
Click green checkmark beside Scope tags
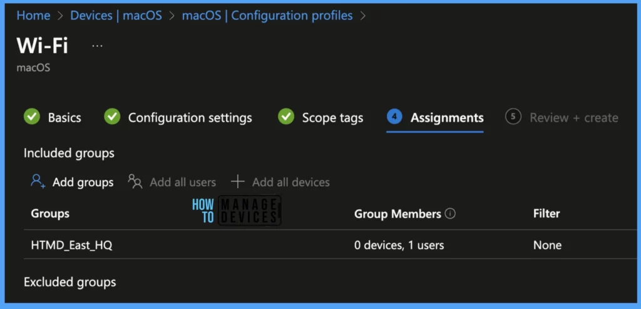coord(286,117)
